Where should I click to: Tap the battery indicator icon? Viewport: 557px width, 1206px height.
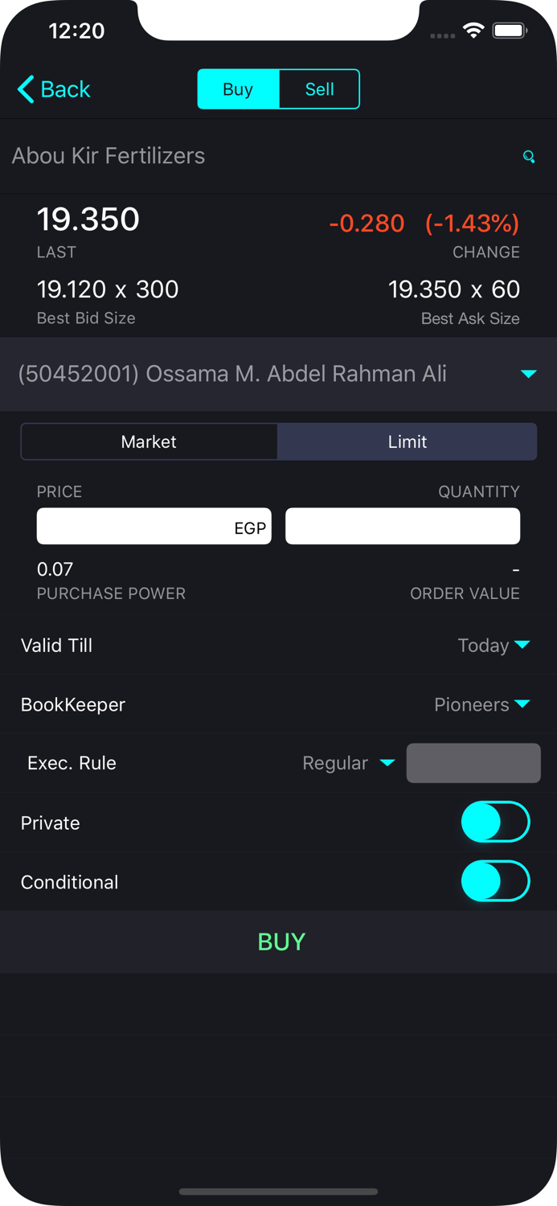click(510, 30)
